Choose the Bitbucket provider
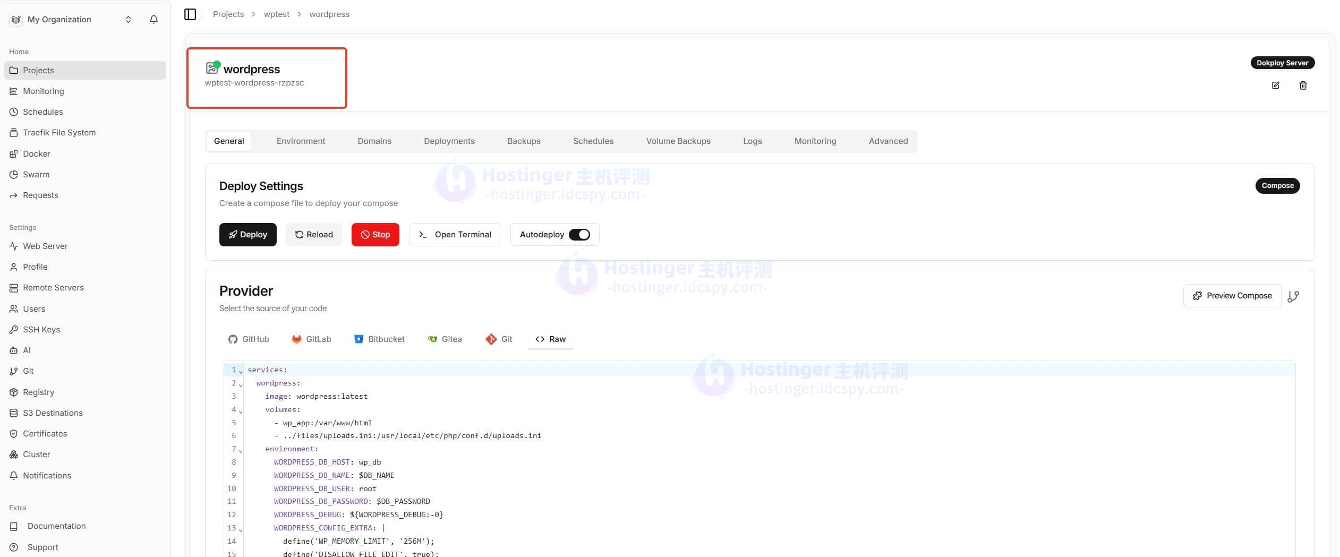This screenshot has height=557, width=1340. 379,339
